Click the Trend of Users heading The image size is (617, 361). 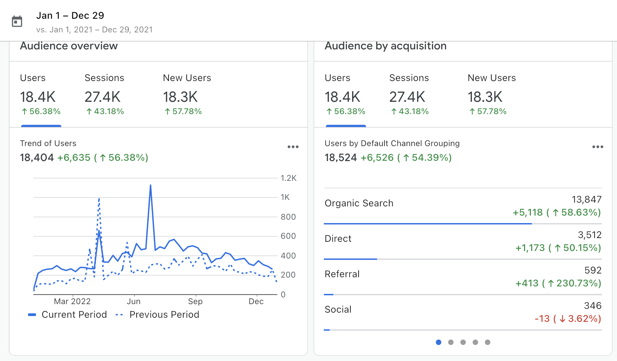(x=48, y=143)
